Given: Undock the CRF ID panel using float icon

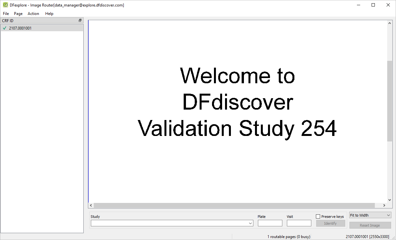Looking at the screenshot, I should [80, 20].
